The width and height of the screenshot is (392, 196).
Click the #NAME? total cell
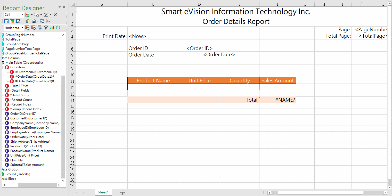(277, 100)
